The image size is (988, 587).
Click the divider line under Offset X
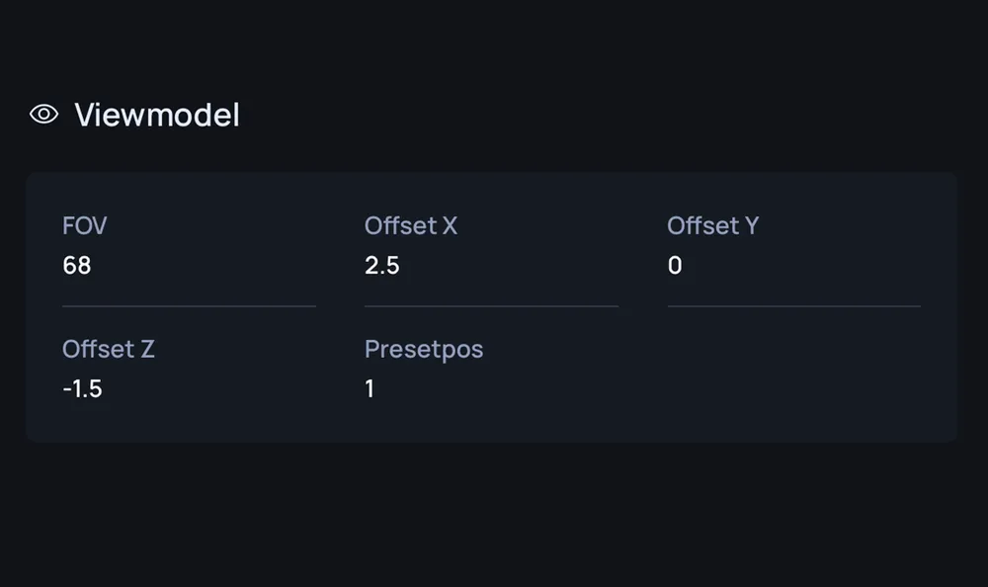[x=491, y=306]
